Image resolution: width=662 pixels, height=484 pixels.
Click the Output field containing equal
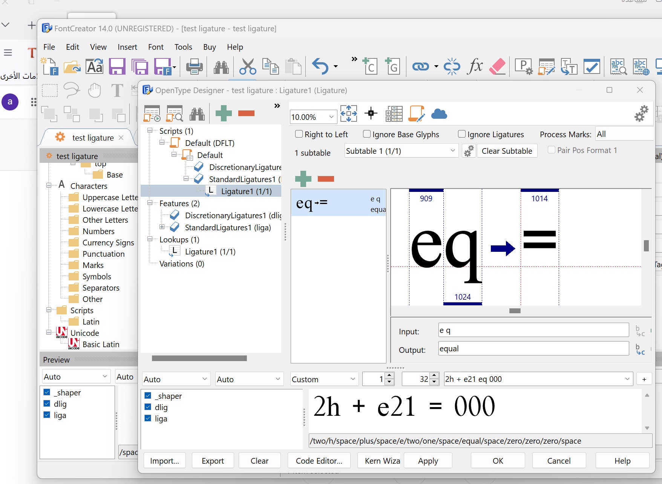(x=533, y=348)
